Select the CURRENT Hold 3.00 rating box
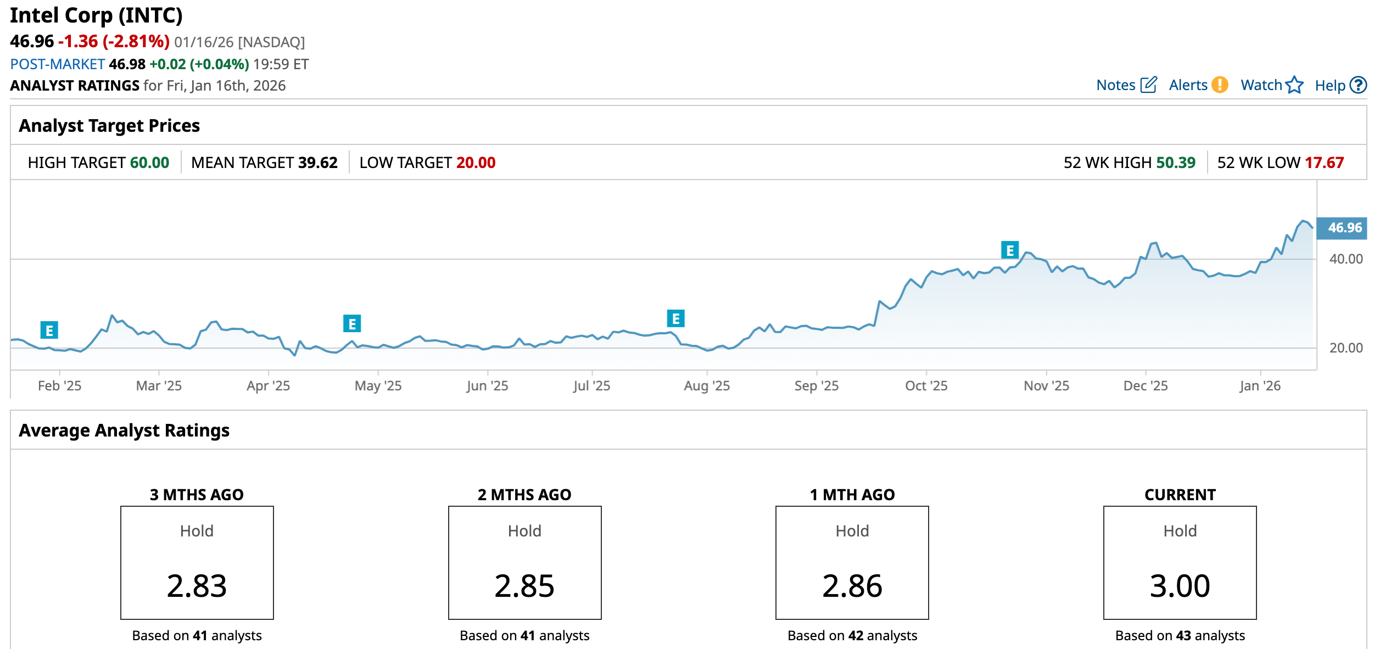This screenshot has width=1374, height=649. [x=1180, y=563]
